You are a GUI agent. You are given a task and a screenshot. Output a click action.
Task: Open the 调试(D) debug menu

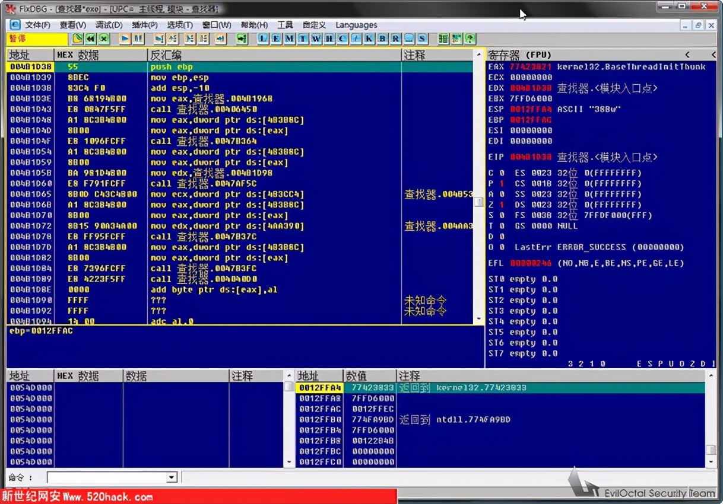[109, 25]
